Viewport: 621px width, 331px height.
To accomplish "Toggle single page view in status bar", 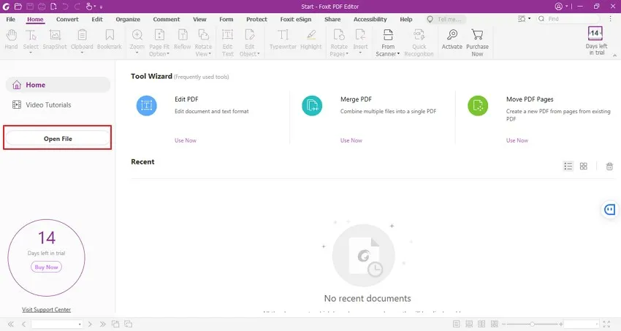I will point(456,324).
